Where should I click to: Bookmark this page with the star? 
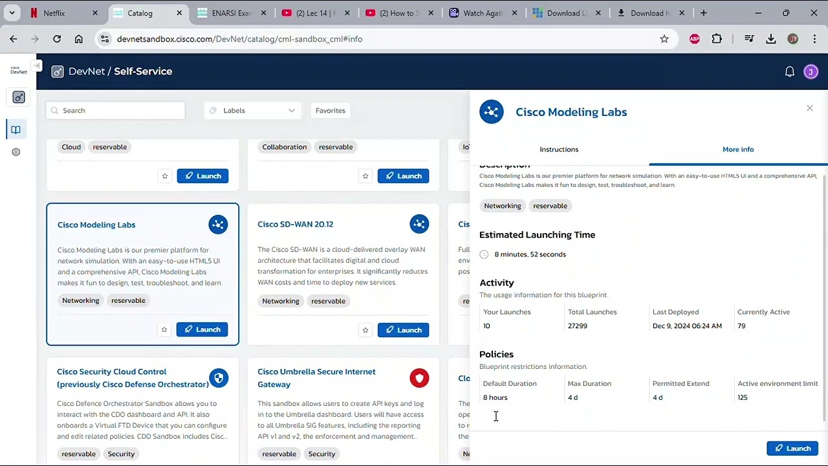(664, 39)
